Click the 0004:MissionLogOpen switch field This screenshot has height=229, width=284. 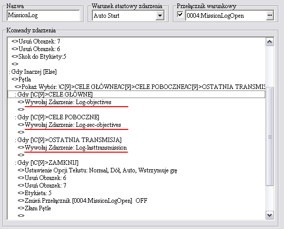[226, 16]
